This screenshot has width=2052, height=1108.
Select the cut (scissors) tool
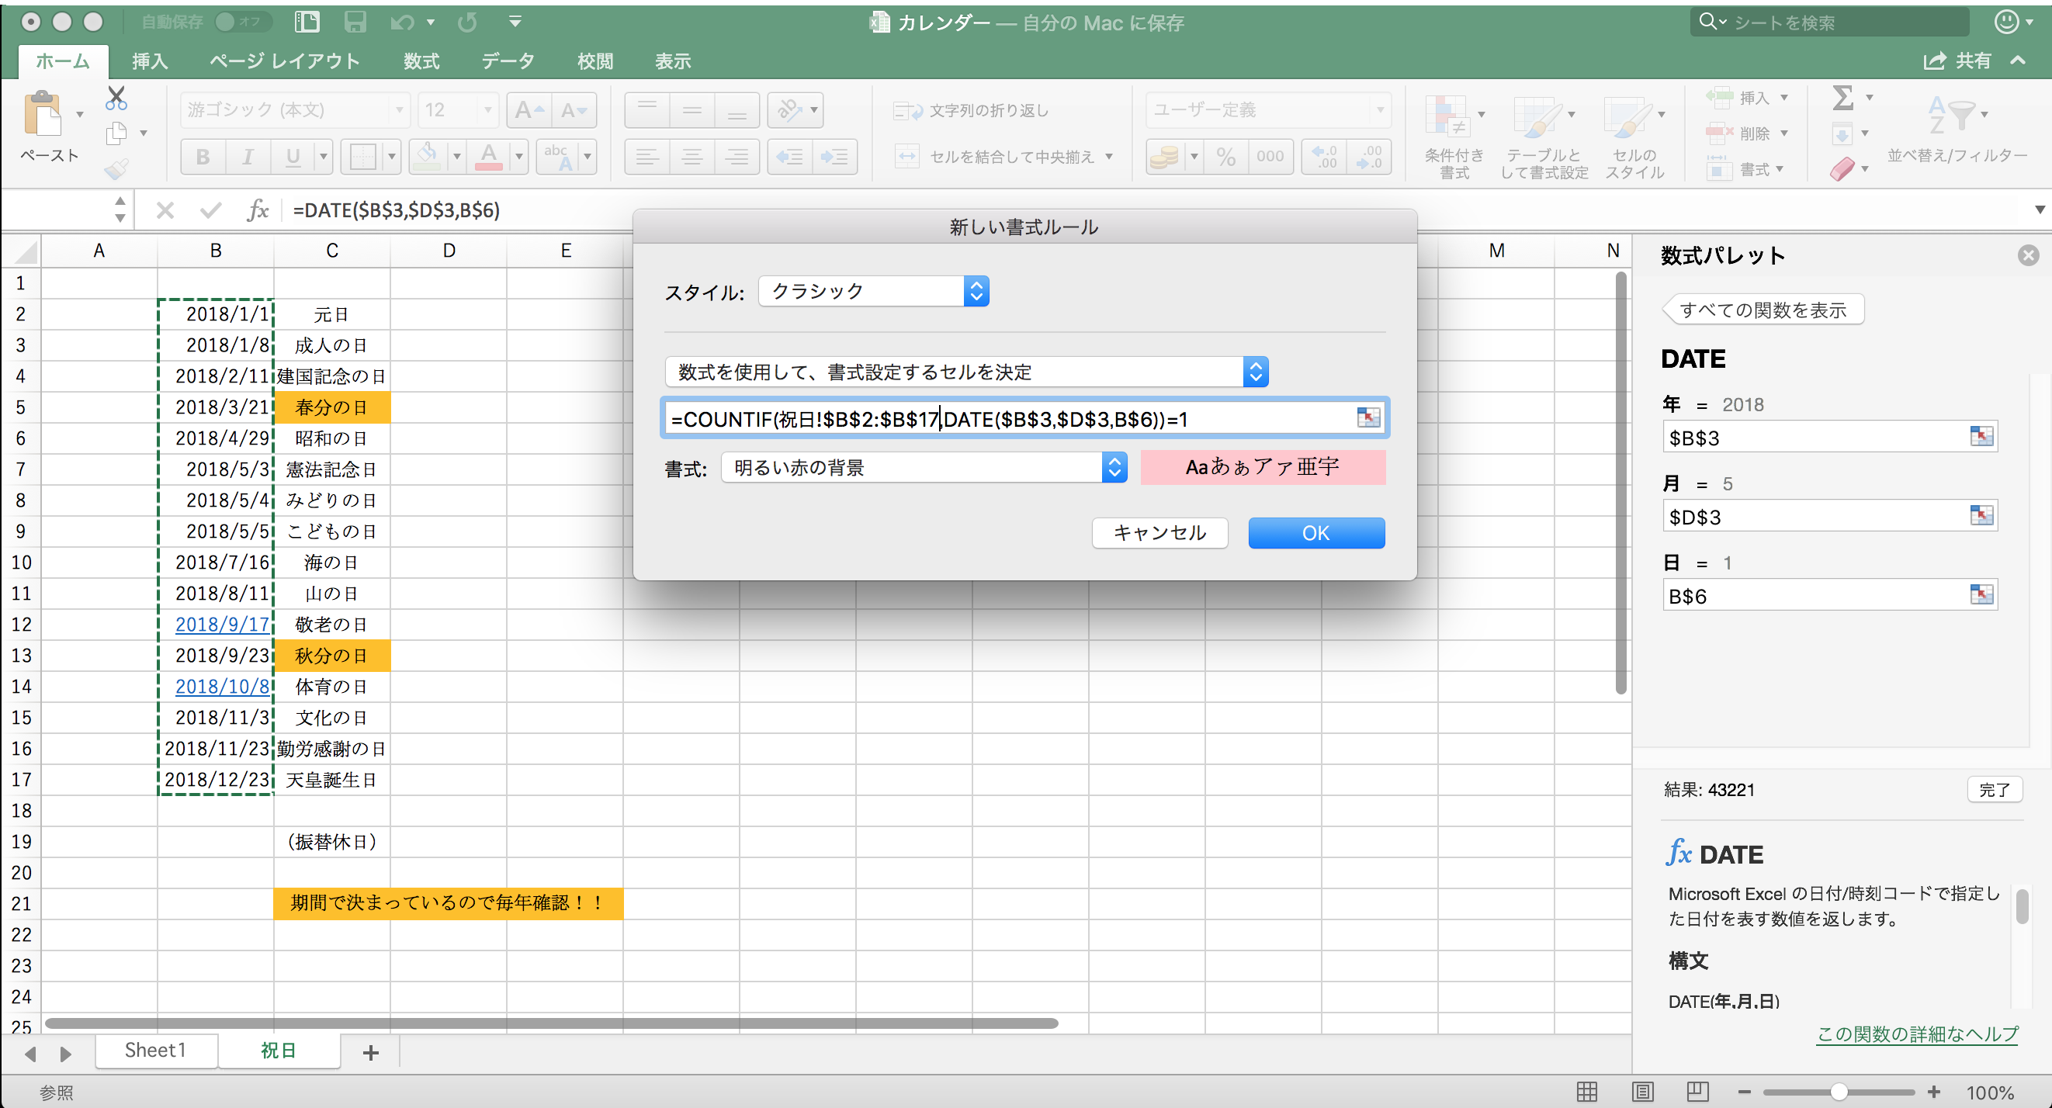tap(116, 97)
